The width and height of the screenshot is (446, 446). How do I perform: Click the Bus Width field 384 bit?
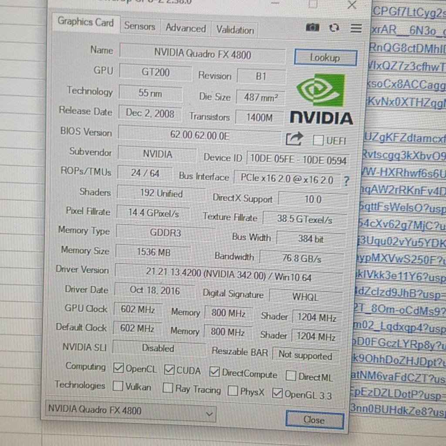[311, 239]
